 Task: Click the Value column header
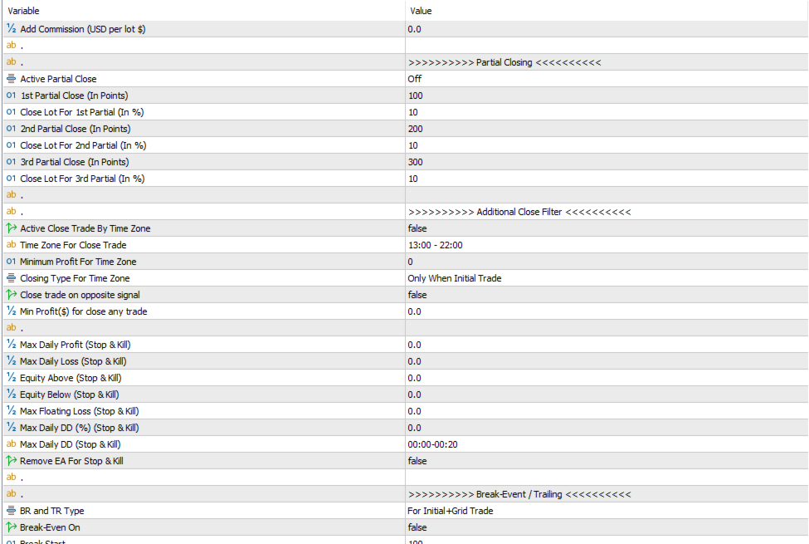[421, 11]
